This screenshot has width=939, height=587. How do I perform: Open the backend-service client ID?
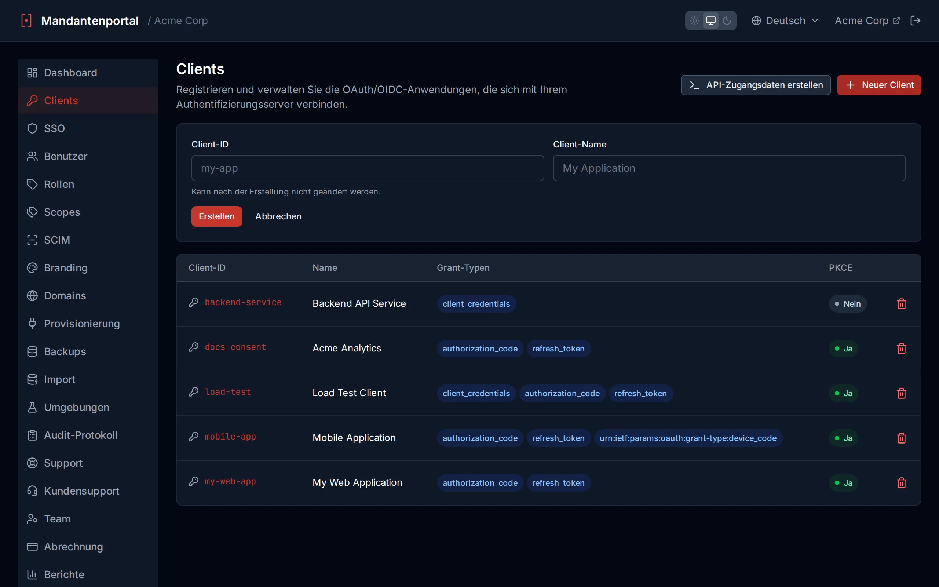[x=243, y=302]
